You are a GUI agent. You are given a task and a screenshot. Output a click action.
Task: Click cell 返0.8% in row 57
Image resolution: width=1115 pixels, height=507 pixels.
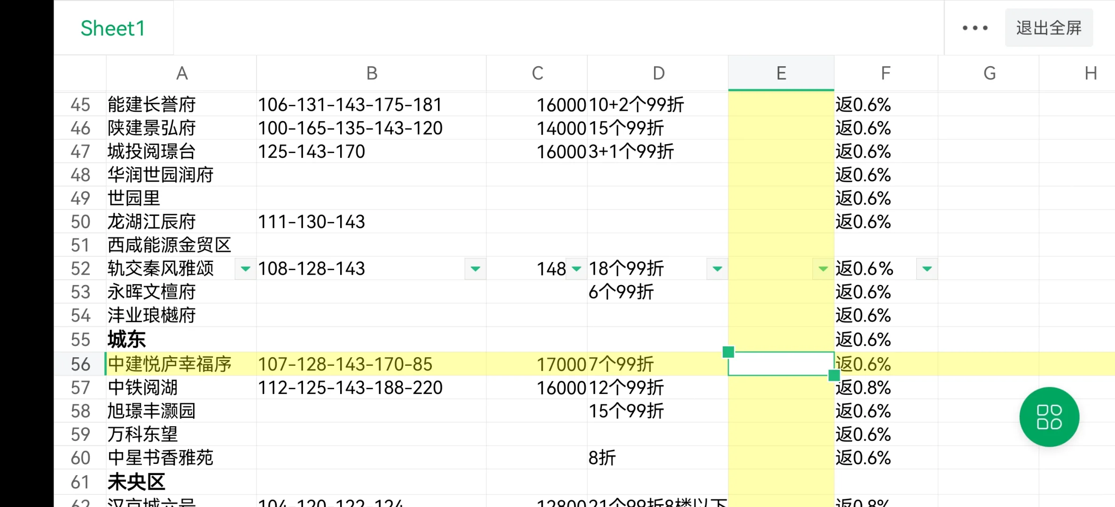point(886,387)
